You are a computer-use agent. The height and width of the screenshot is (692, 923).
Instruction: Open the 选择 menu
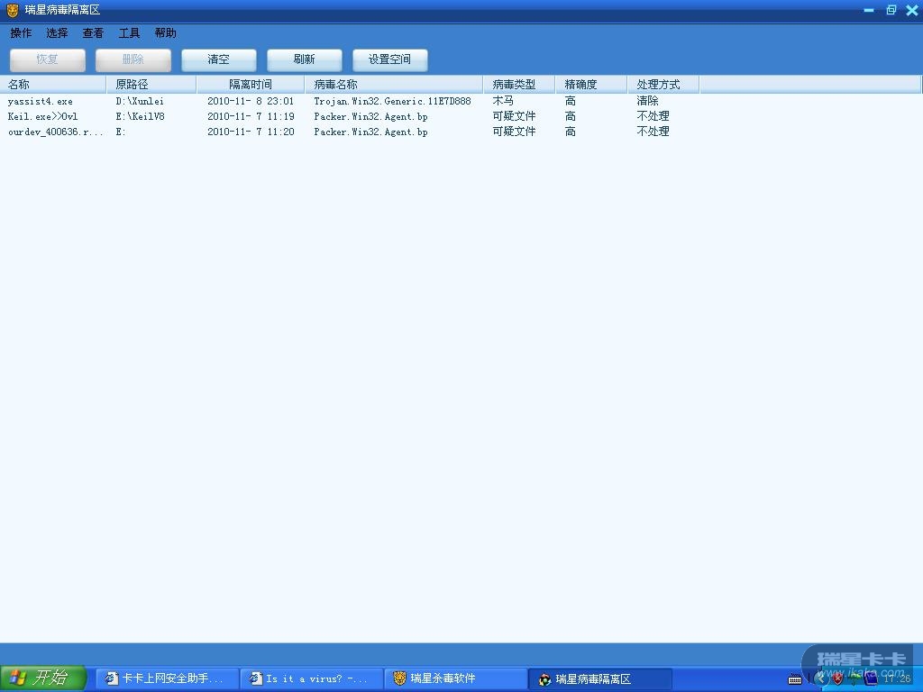[x=57, y=33]
